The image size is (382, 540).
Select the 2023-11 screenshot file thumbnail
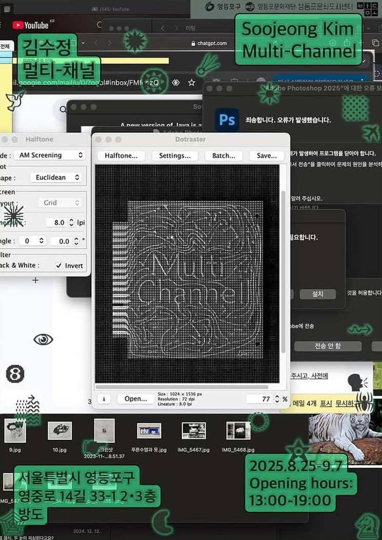tap(105, 430)
